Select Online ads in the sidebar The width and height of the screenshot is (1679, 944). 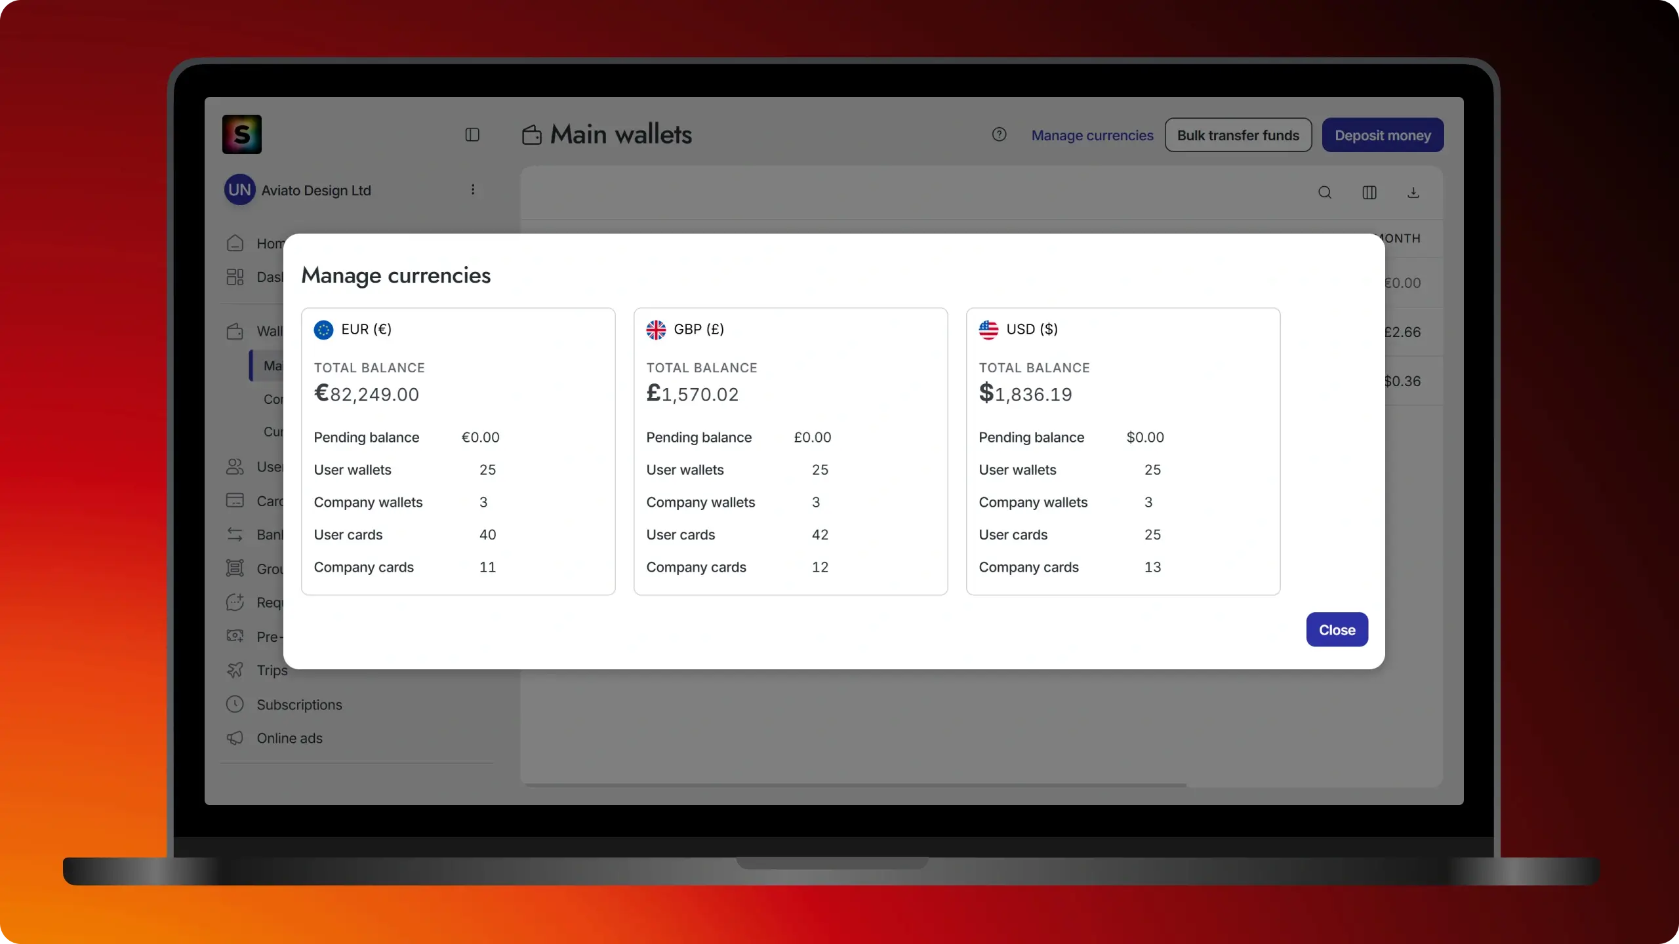tap(289, 738)
